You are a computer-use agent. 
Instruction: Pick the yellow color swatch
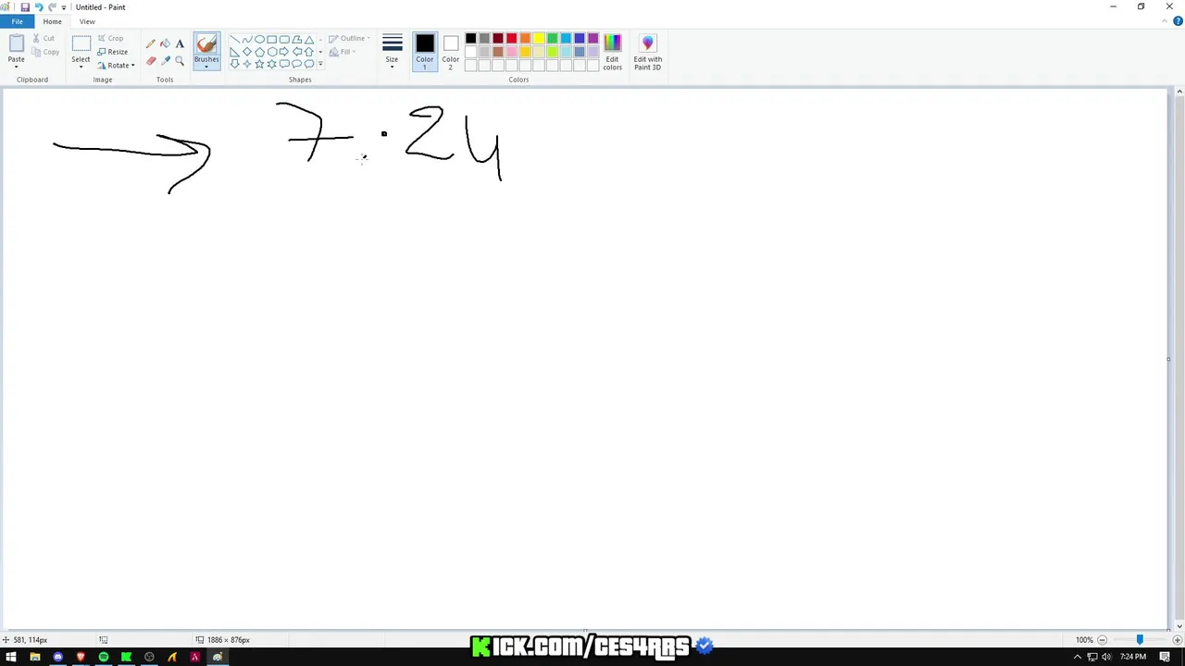[539, 39]
